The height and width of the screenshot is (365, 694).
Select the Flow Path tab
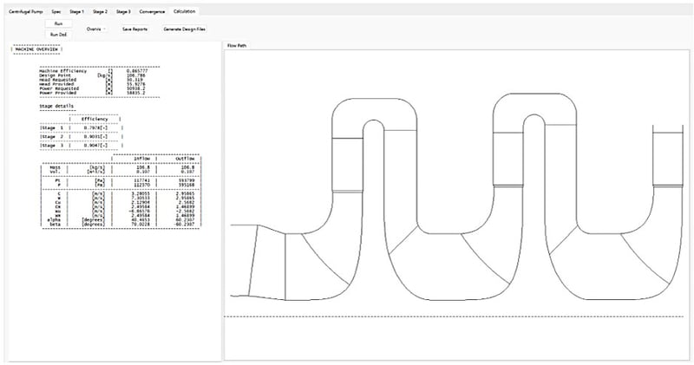coord(237,46)
